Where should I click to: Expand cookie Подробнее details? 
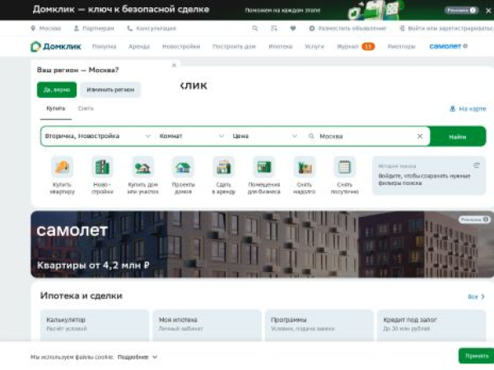click(137, 357)
